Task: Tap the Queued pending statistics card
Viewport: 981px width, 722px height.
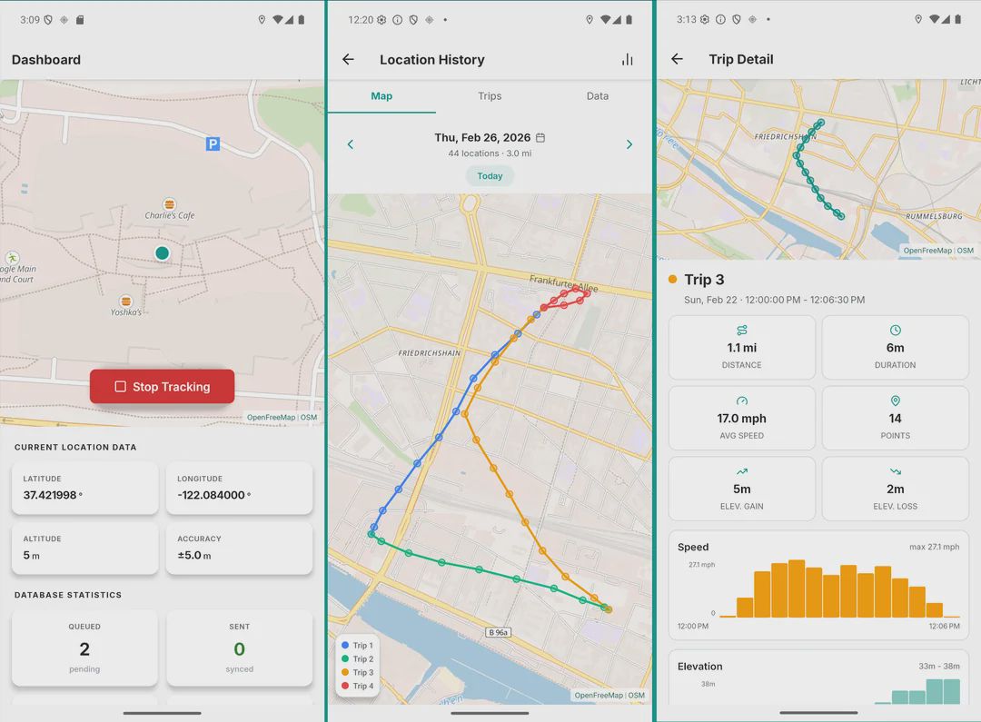Action: pyautogui.click(x=84, y=648)
